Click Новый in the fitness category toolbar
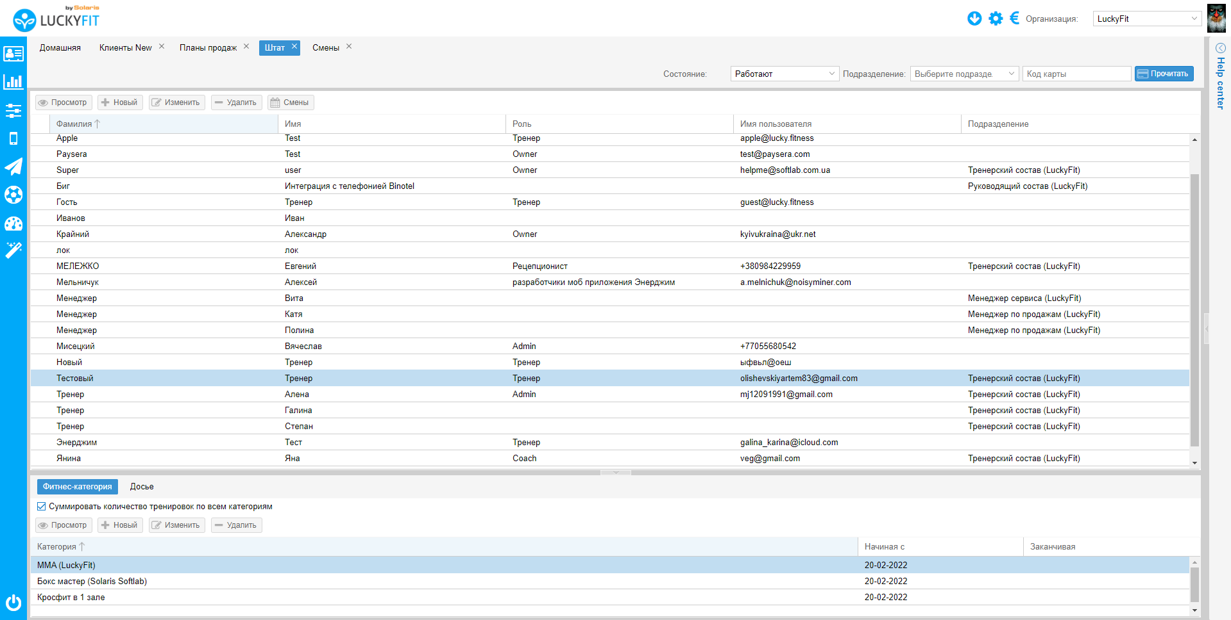The height and width of the screenshot is (620, 1231). coord(120,525)
